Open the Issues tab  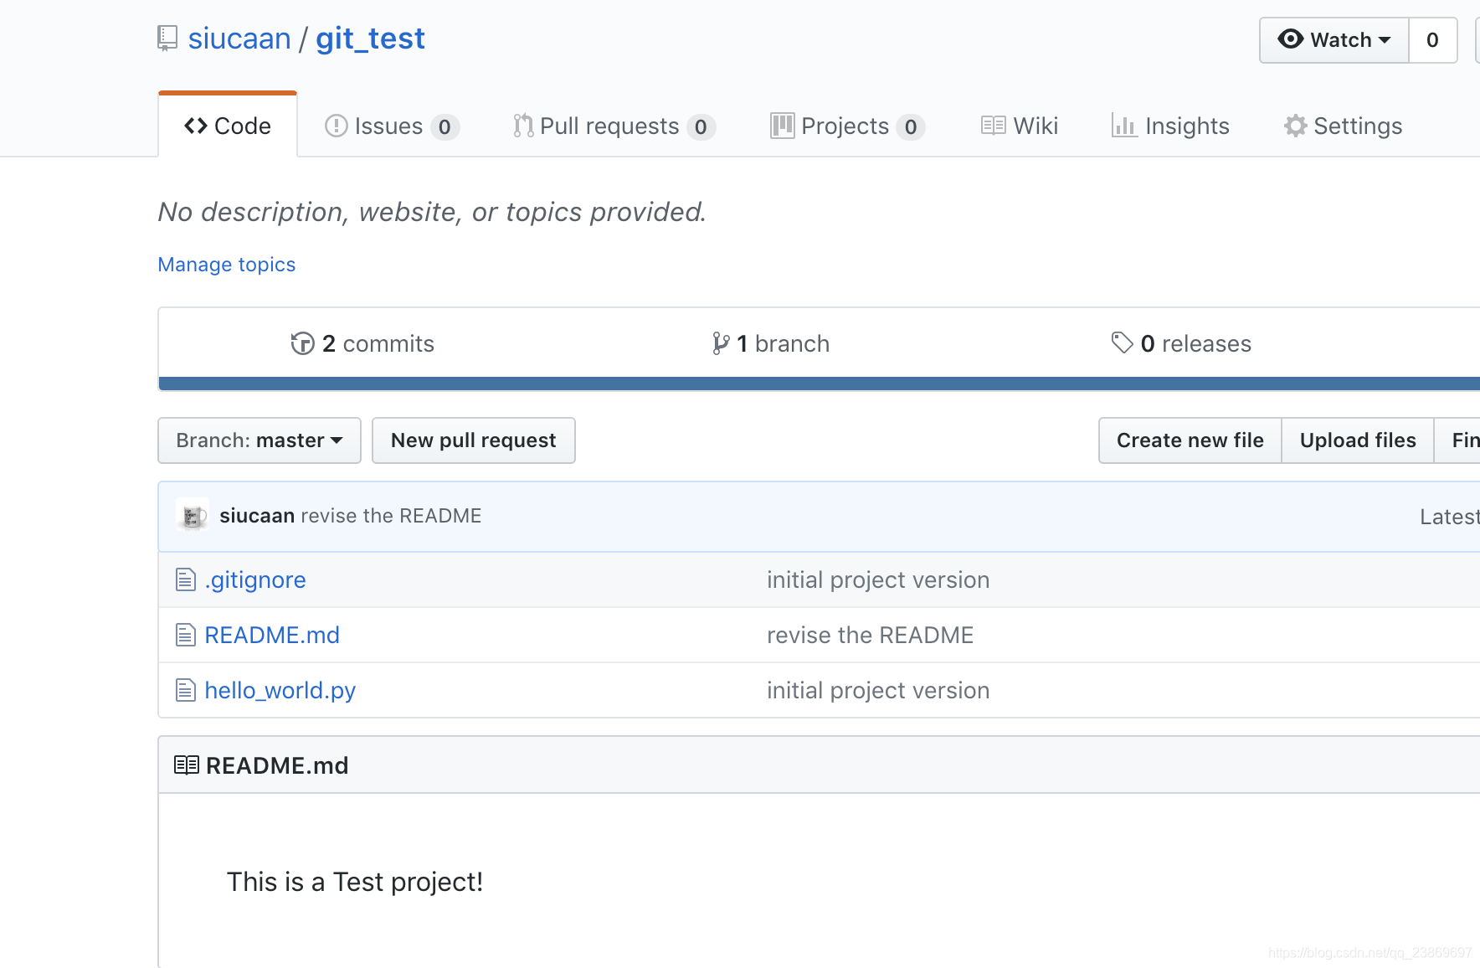392,126
